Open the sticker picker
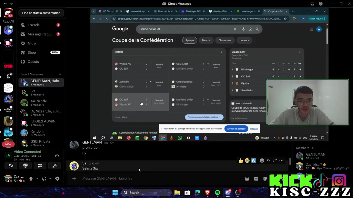 (265, 179)
